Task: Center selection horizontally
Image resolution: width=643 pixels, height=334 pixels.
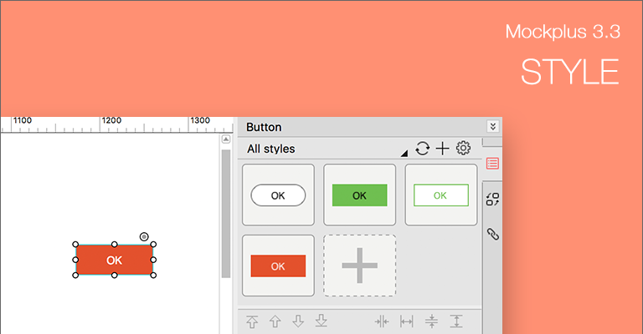Action: tap(382, 321)
